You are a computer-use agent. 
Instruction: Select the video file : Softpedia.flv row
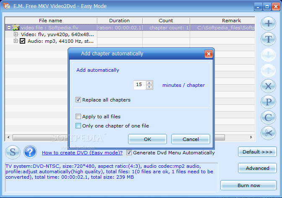130,28
